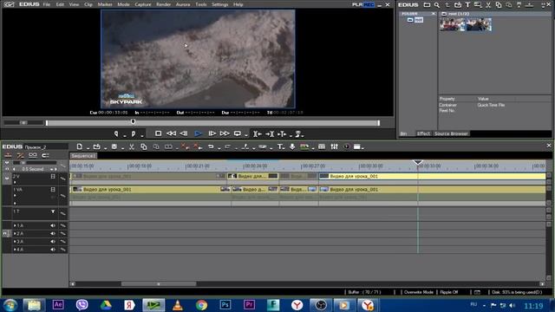Image resolution: width=555 pixels, height=312 pixels.
Task: Click the Ripple Delete icon
Action: [198, 146]
